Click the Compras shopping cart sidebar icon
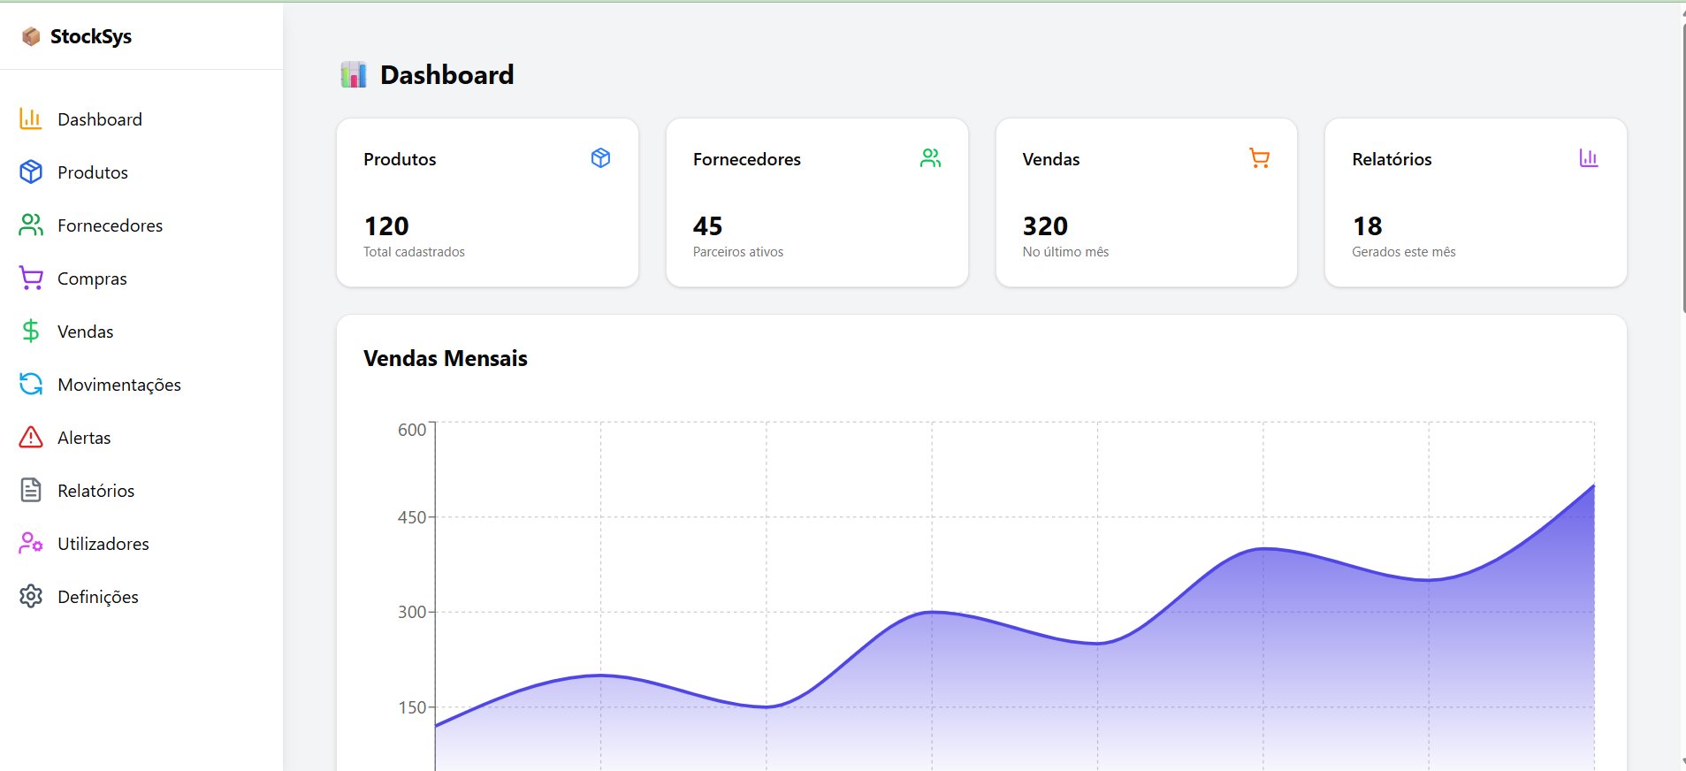Screen dimensions: 1686x771 [x=31, y=279]
